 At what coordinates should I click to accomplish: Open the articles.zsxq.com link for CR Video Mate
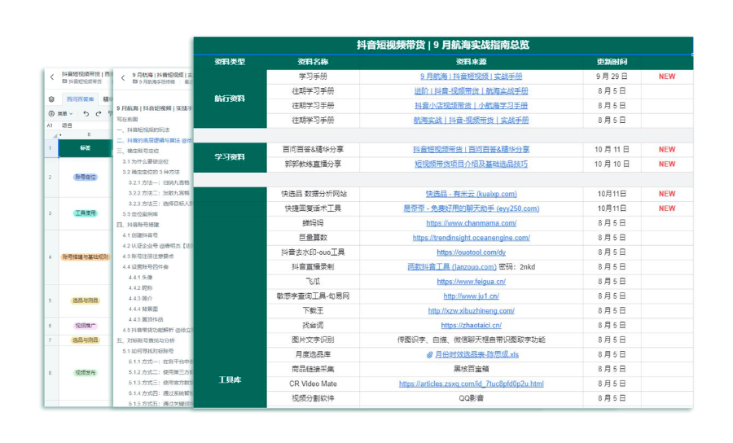pos(472,384)
